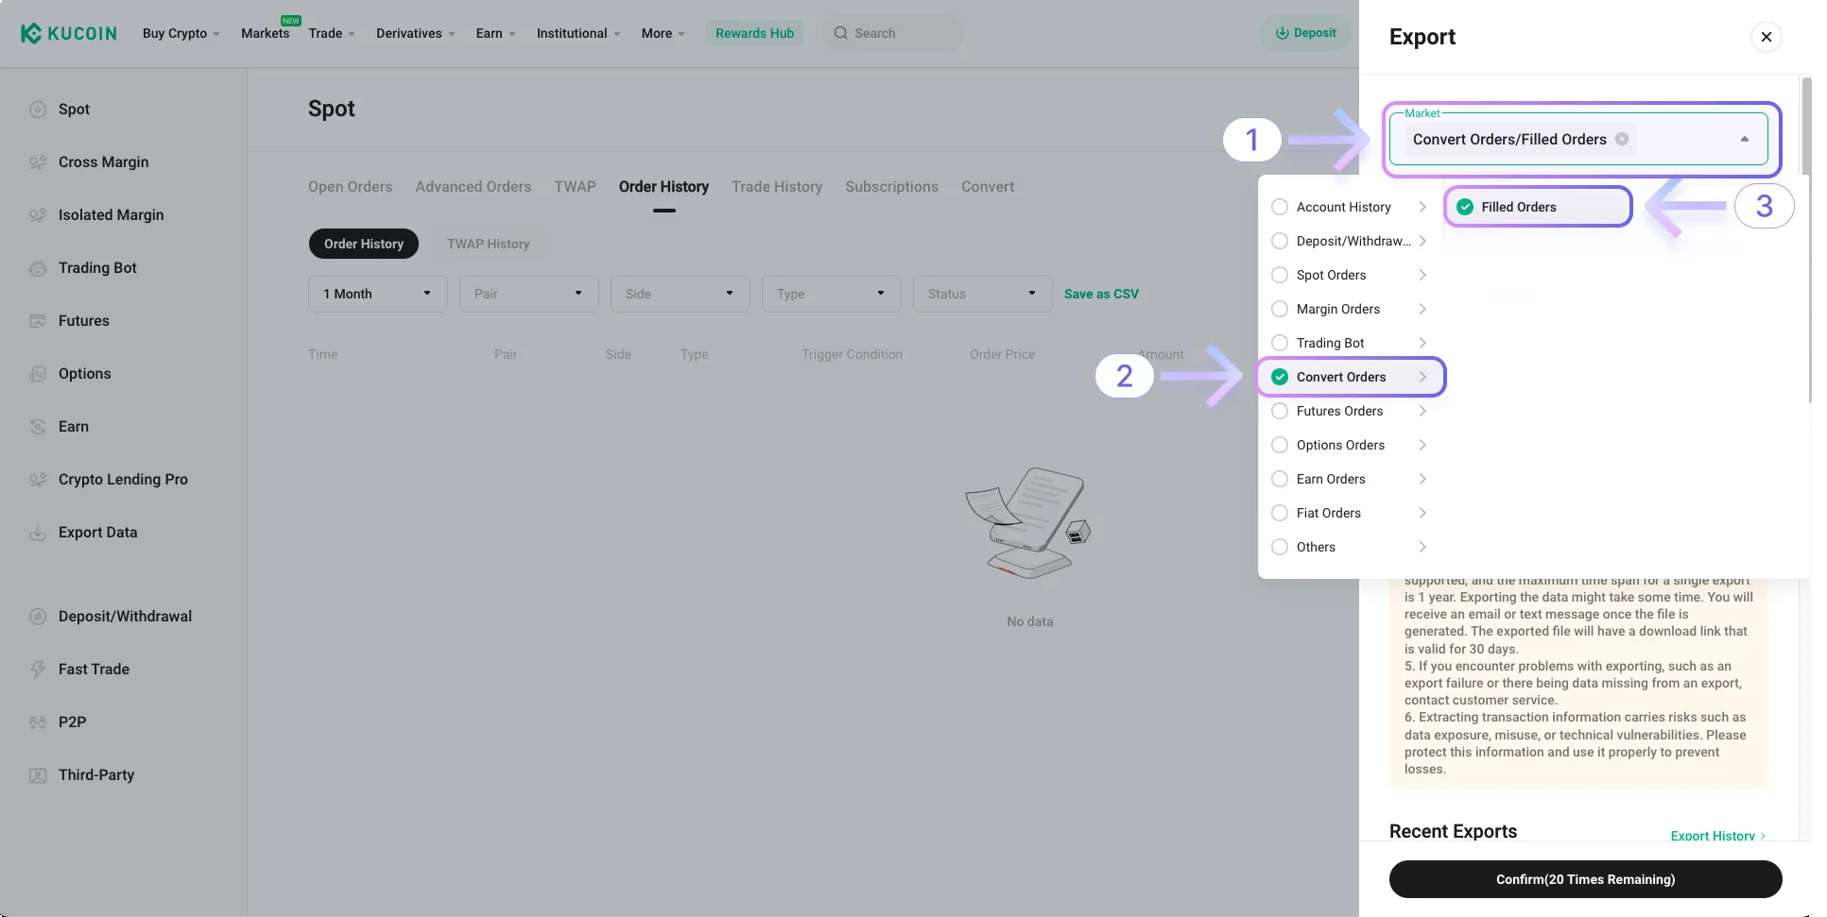Expand the Account History submenu chevron
Image resolution: width=1827 pixels, height=917 pixels.
pyautogui.click(x=1422, y=207)
